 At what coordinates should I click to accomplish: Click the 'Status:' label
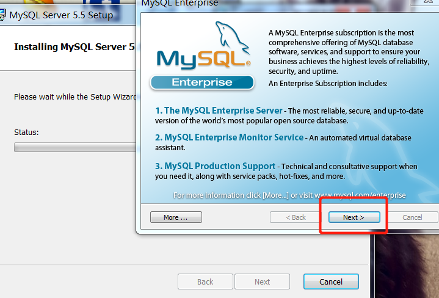tap(26, 132)
